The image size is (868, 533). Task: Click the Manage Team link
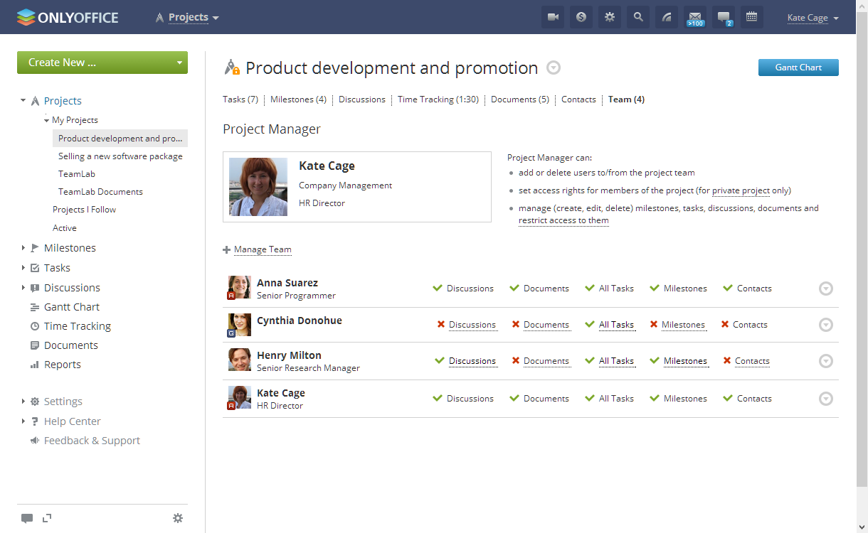(263, 249)
